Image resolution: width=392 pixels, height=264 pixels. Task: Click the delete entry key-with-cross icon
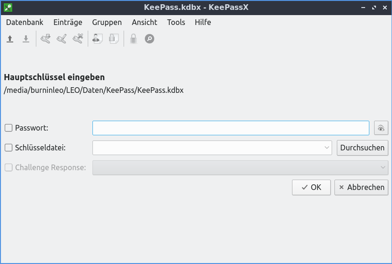(78, 39)
